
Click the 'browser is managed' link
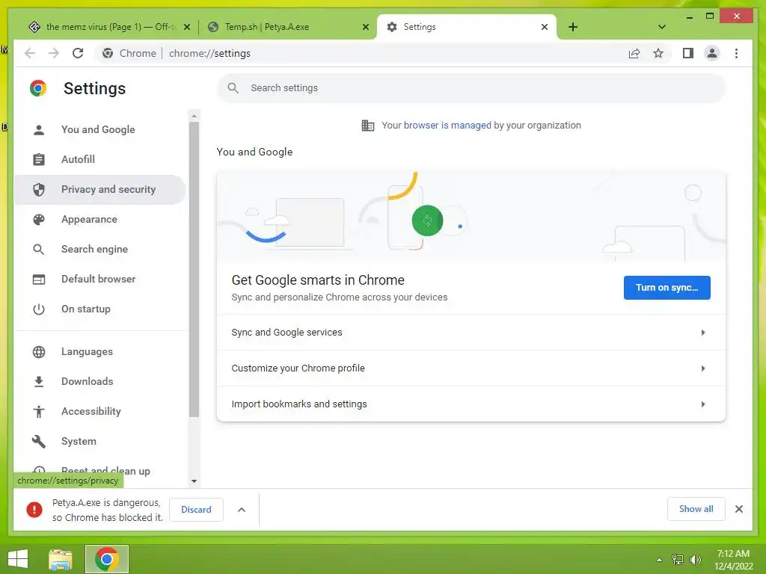pyautogui.click(x=447, y=126)
